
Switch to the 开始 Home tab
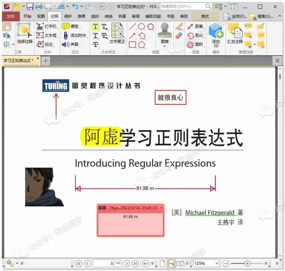27,16
